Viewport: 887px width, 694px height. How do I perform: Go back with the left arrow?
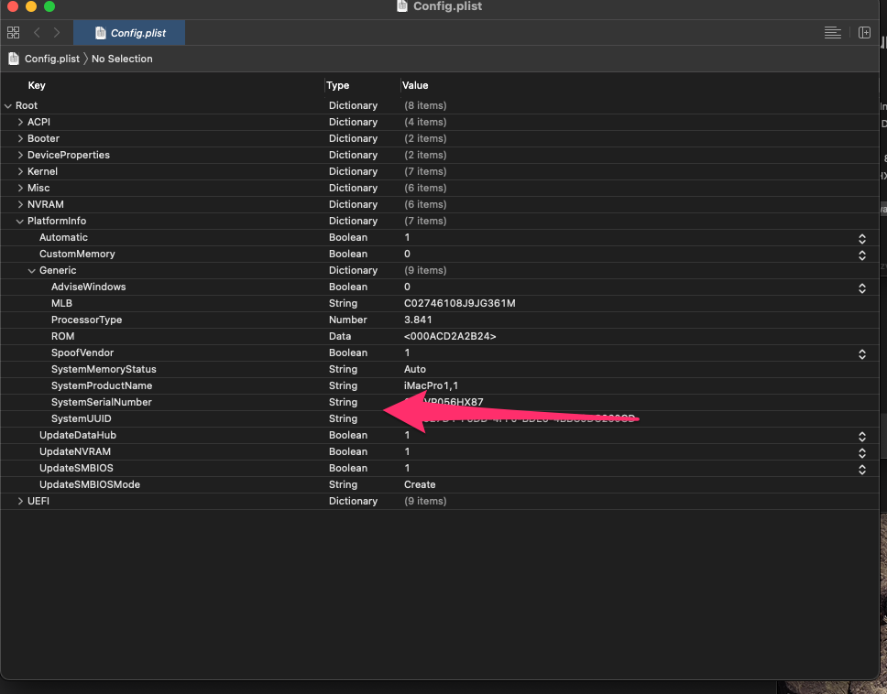[37, 33]
